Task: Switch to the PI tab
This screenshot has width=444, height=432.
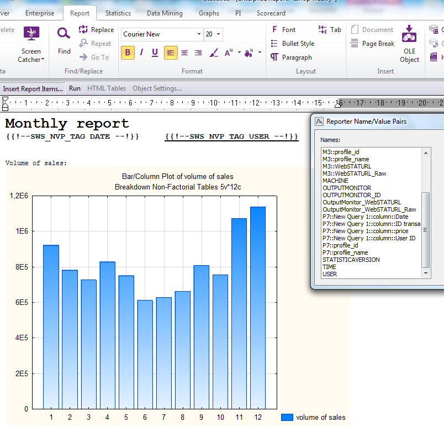Action: click(238, 13)
